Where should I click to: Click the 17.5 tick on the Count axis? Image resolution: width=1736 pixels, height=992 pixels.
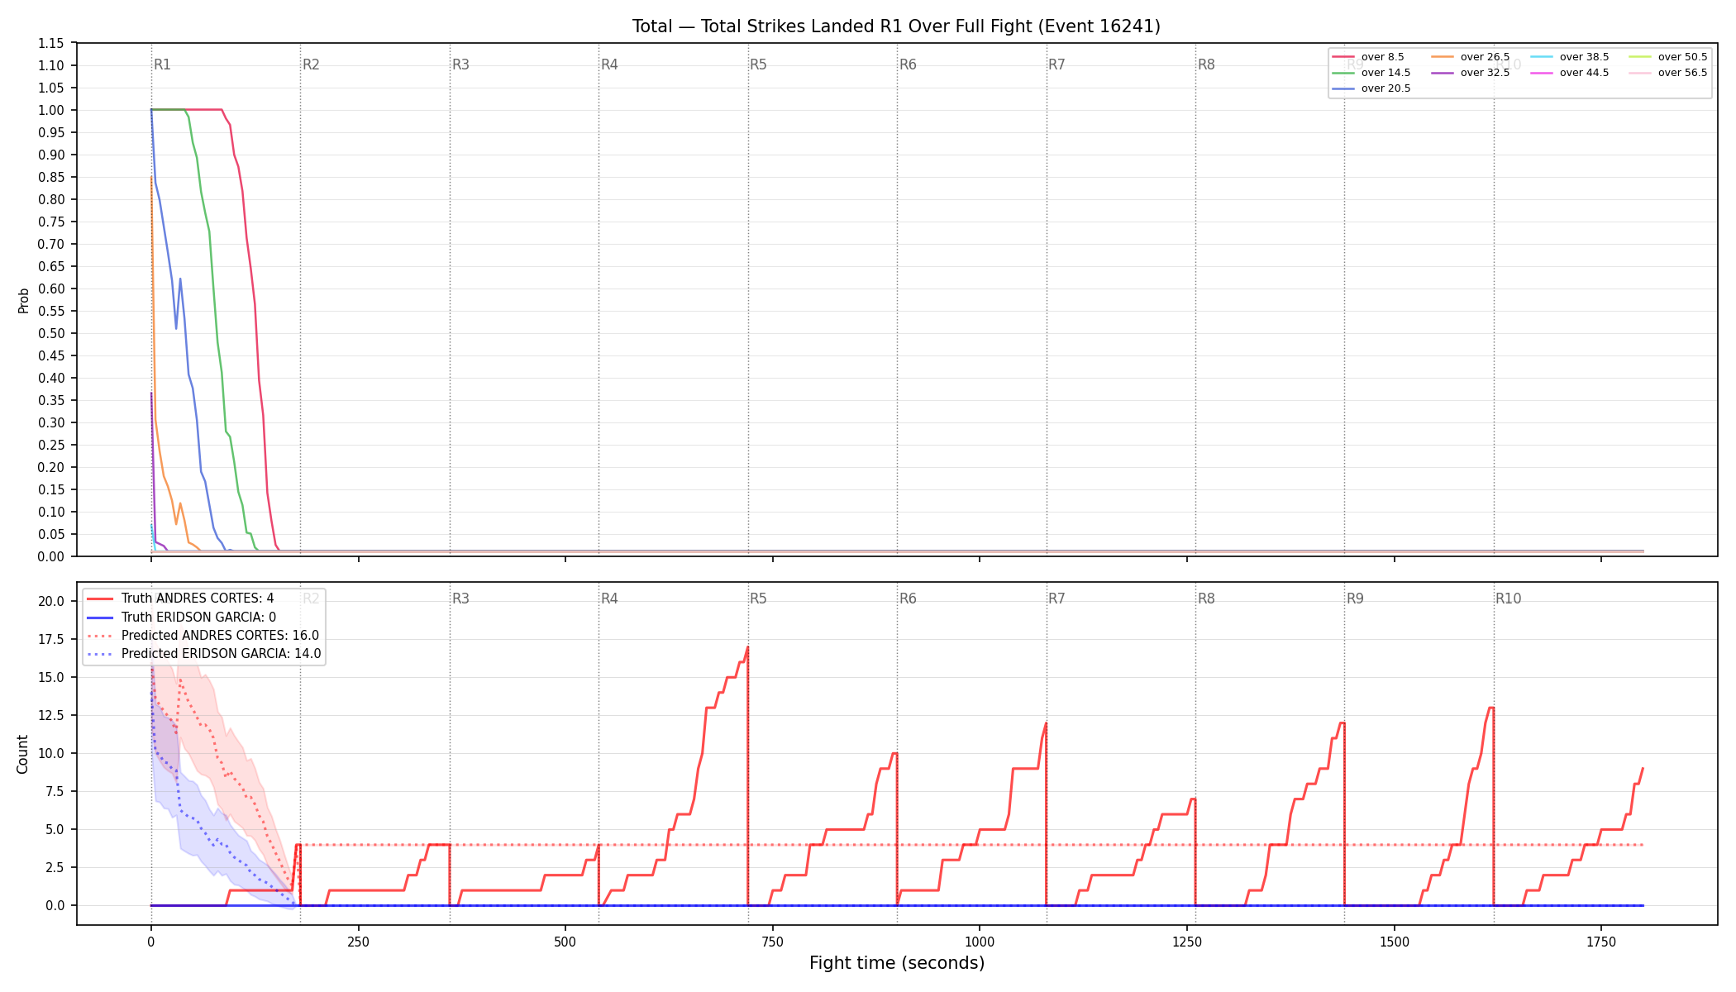click(x=51, y=639)
